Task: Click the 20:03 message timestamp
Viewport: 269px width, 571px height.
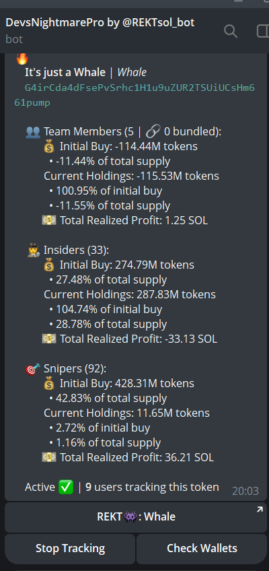Action: tap(245, 492)
